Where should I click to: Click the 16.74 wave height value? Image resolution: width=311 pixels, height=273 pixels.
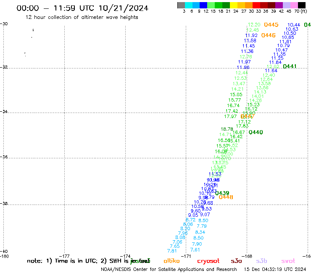pyautogui.click(x=233, y=105)
